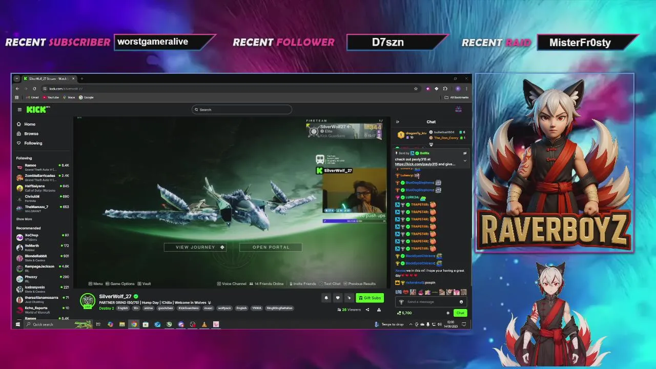656x369 pixels.
Task: Open chat emote picker smiley
Action: (461, 302)
